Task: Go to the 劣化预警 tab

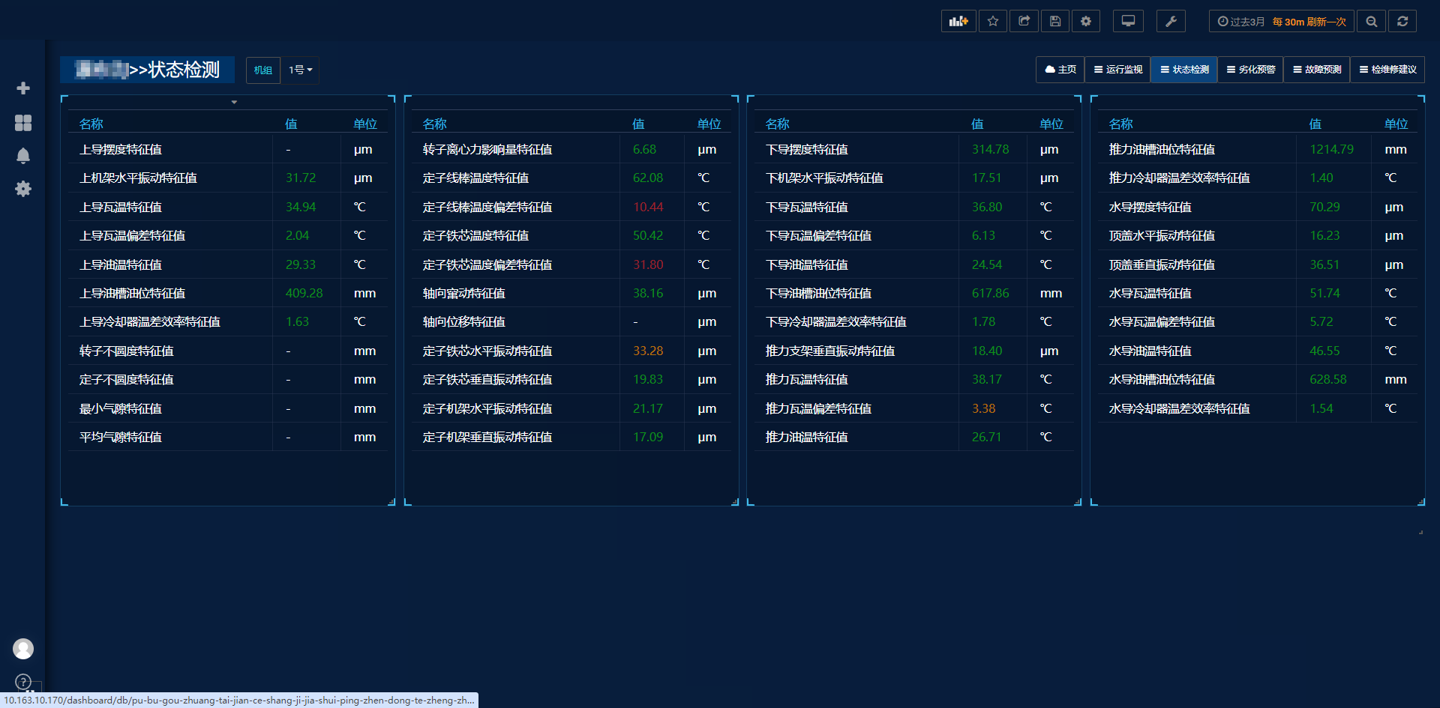Action: click(1250, 70)
